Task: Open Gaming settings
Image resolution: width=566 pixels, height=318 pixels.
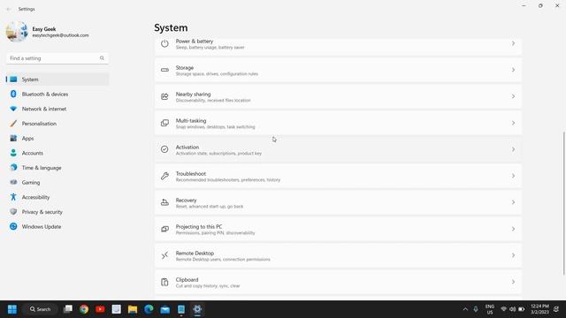Action: [x=57, y=183]
